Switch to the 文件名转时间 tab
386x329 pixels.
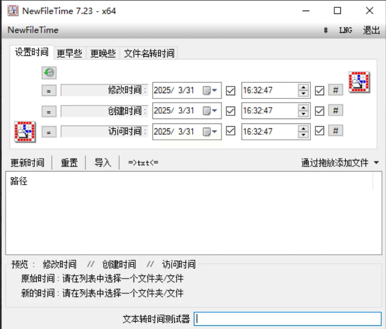tap(149, 53)
